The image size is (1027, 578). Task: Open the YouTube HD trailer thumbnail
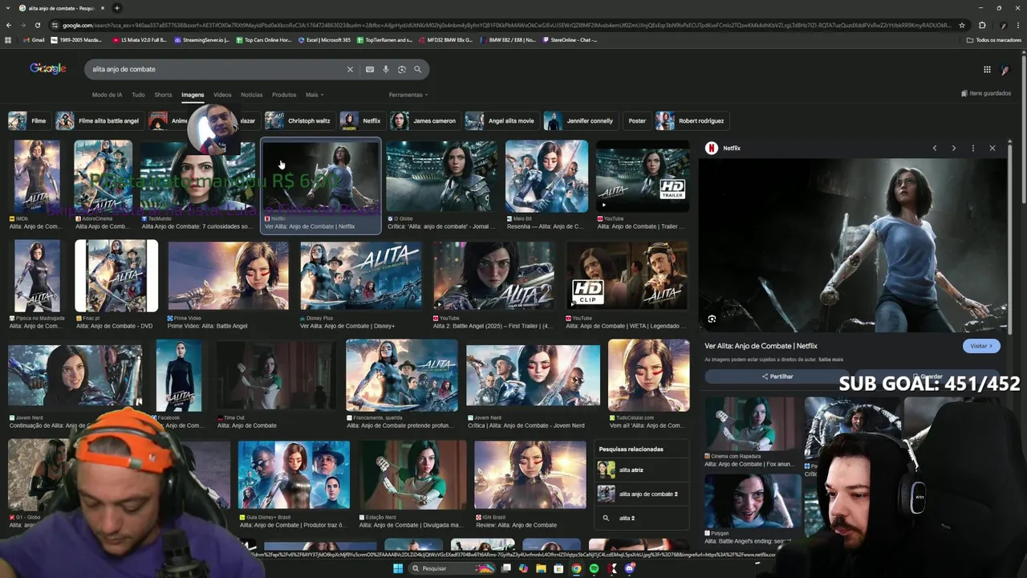pos(642,177)
